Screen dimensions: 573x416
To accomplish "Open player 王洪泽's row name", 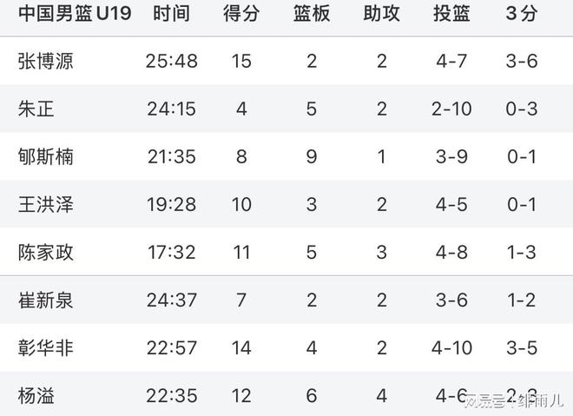I will (x=46, y=204).
